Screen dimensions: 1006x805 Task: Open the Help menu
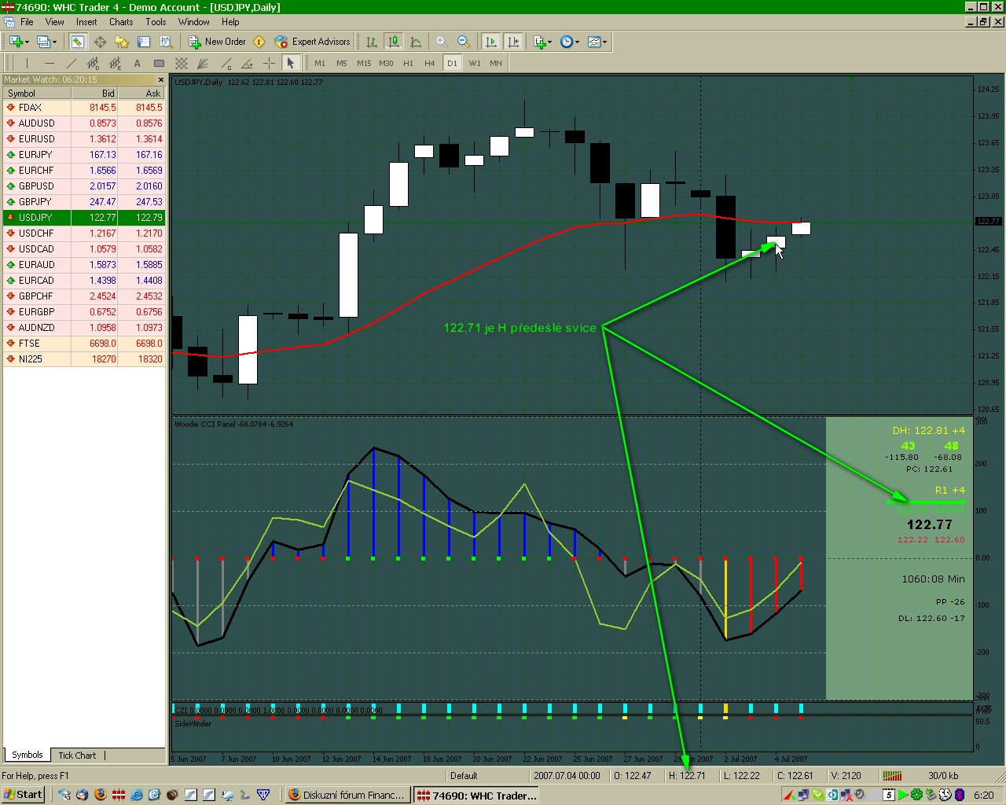click(x=230, y=22)
